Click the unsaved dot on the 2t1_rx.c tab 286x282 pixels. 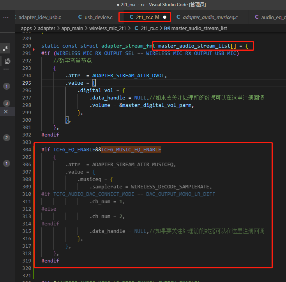tap(164, 17)
